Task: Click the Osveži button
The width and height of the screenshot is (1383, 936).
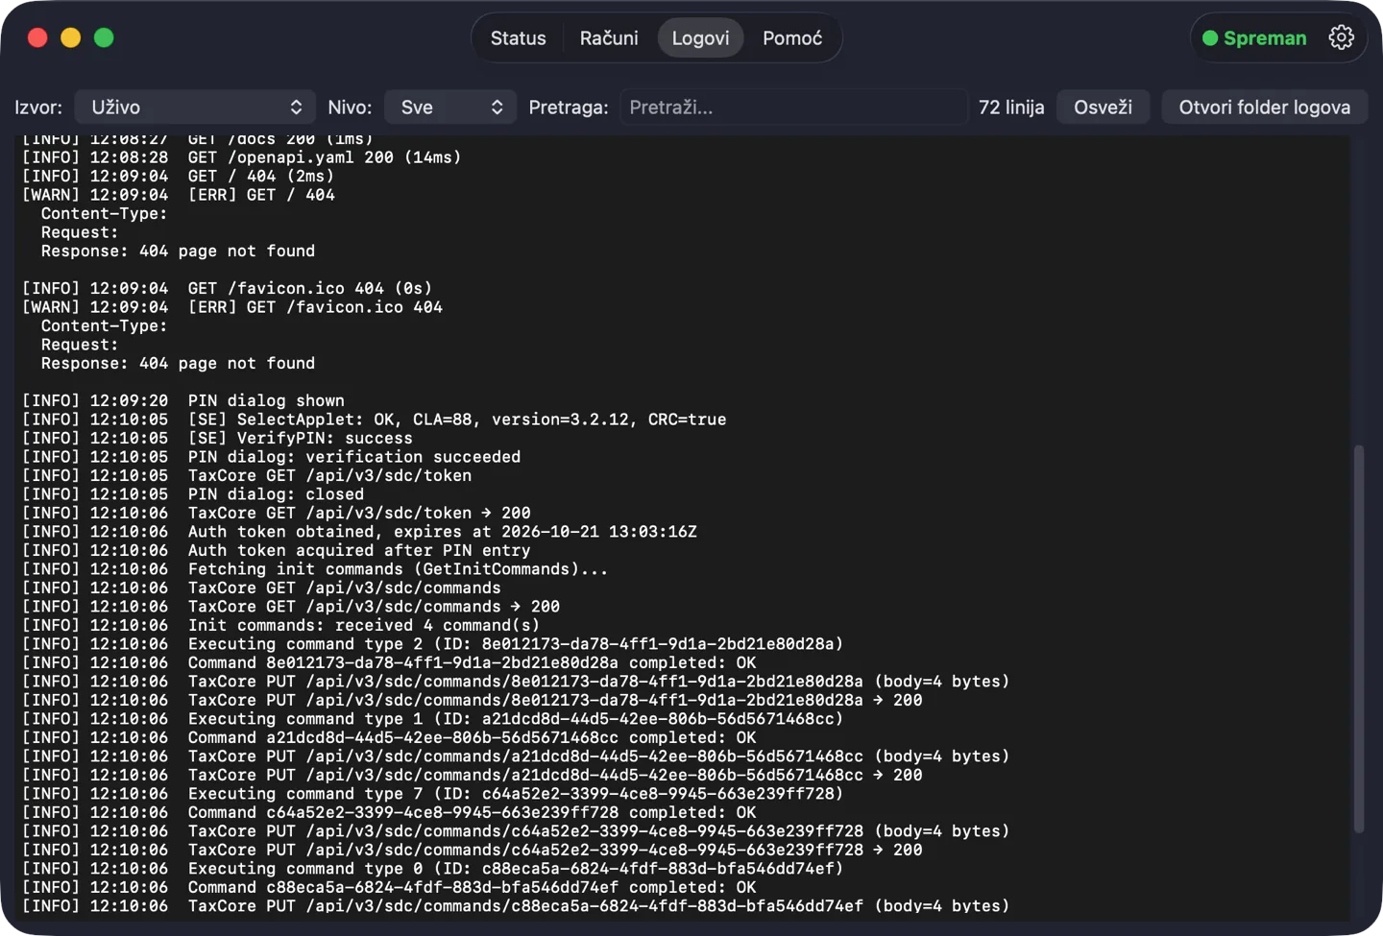Action: (1103, 108)
